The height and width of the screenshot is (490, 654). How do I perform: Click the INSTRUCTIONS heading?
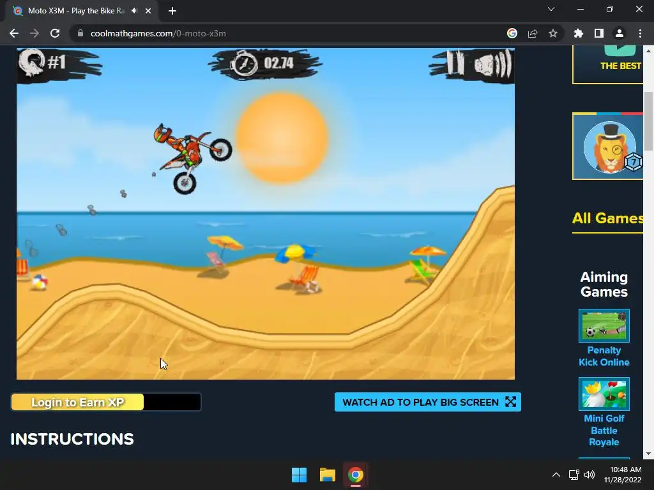[x=72, y=439]
